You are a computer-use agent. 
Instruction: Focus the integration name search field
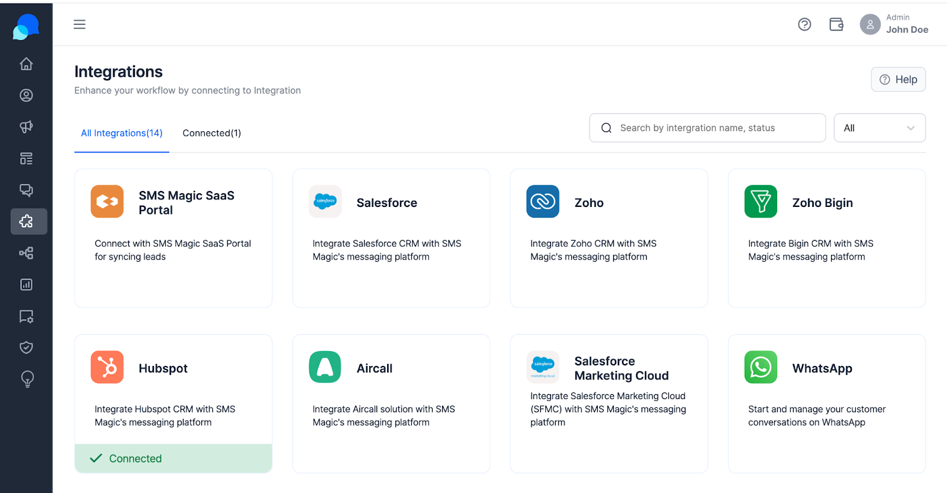707,128
